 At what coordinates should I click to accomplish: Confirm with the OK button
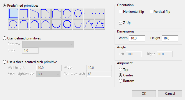coord(144,94)
